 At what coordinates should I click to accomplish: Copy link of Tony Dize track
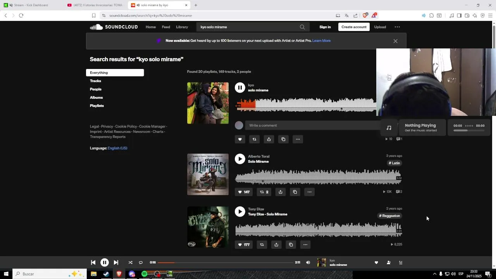tap(291, 245)
